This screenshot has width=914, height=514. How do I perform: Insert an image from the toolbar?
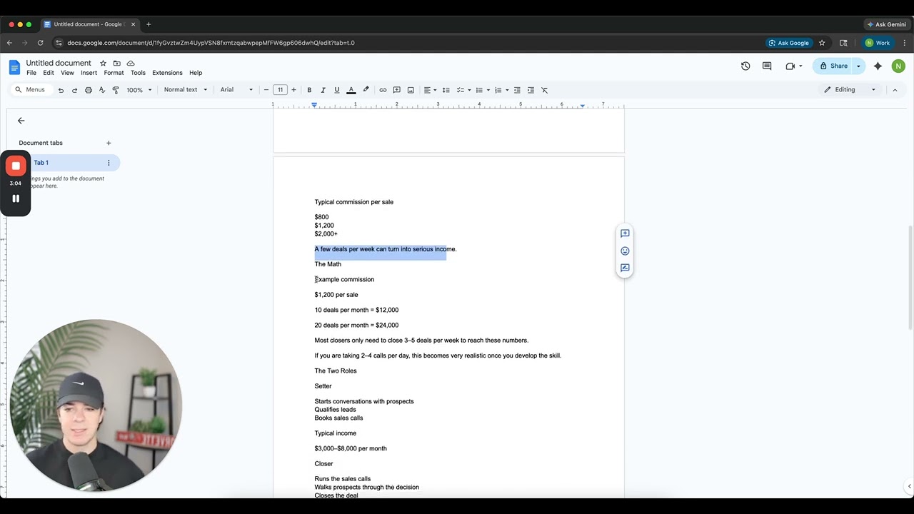pyautogui.click(x=411, y=90)
